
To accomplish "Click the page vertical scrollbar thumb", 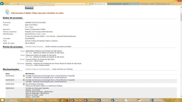I will tap(181, 17).
